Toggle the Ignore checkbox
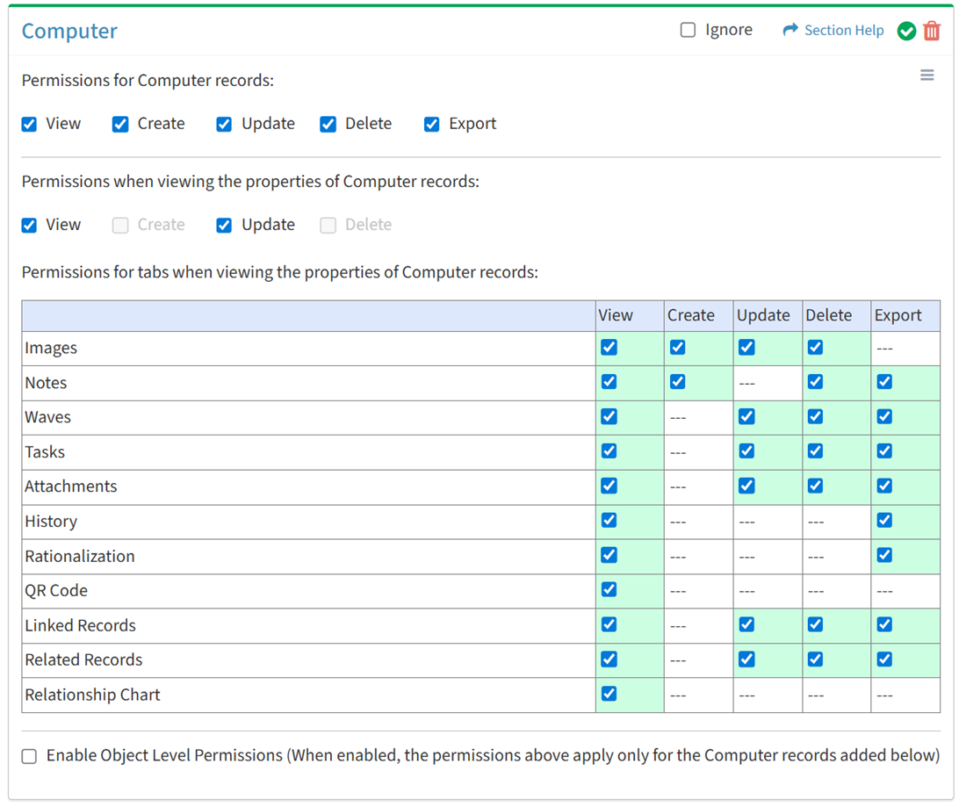 coord(688,30)
